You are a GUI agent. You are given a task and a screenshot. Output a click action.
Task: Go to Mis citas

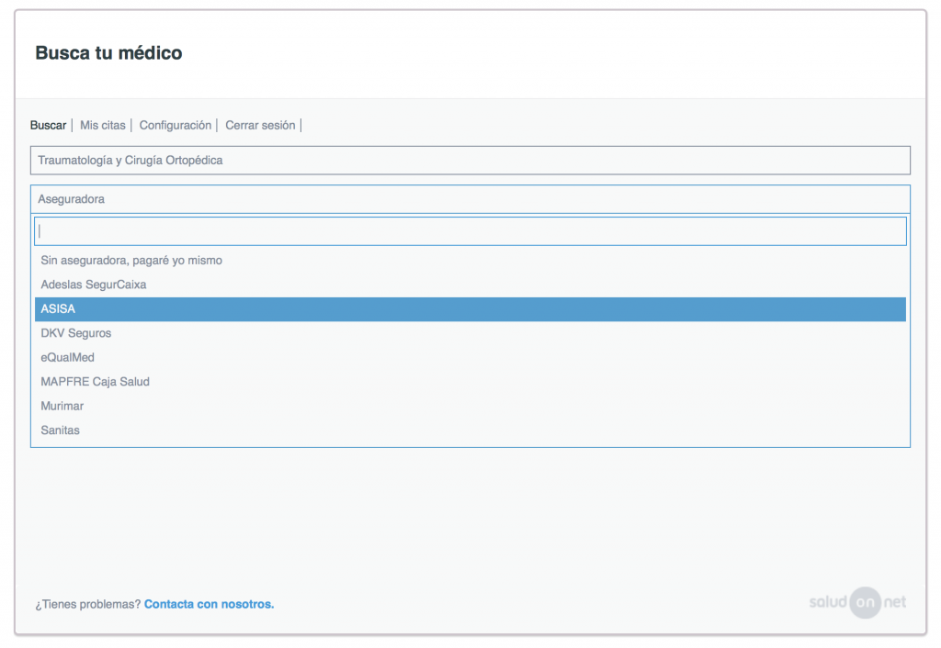[103, 125]
